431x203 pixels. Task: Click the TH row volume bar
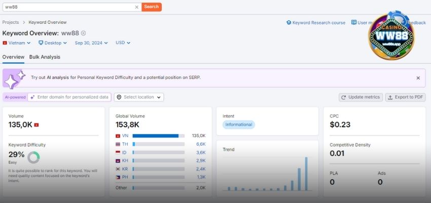pos(158,144)
